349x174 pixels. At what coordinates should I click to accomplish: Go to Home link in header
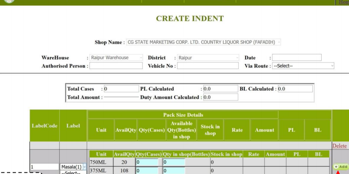click(344, 2)
